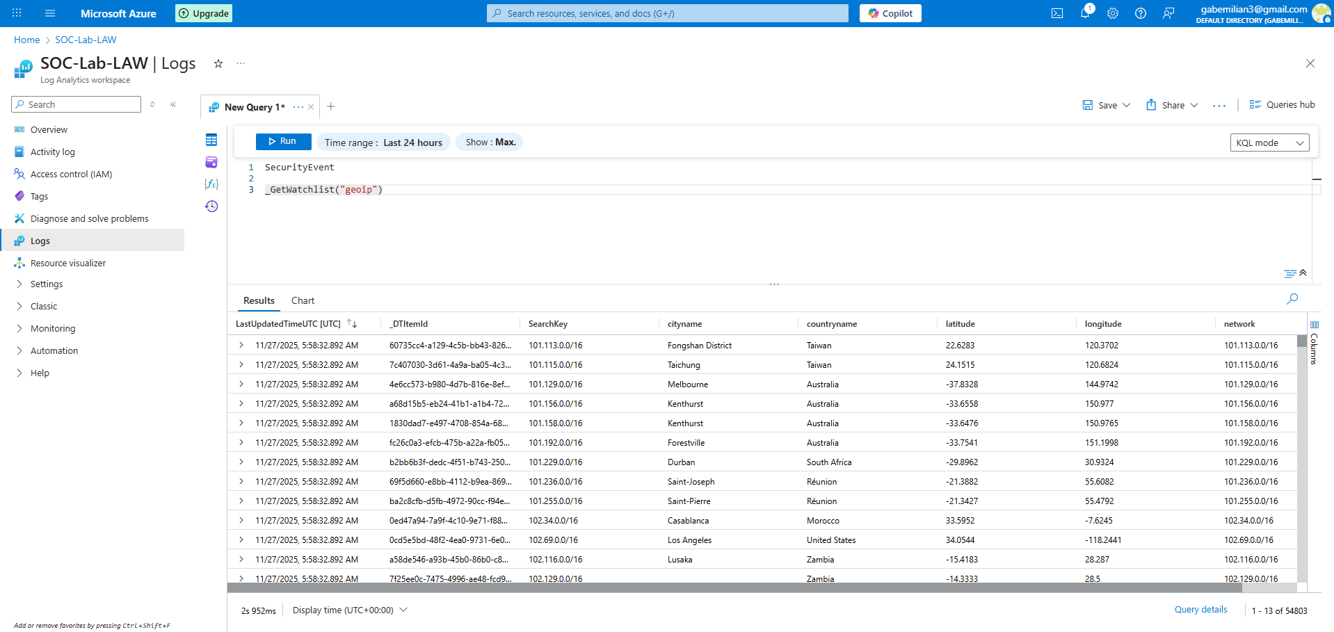
Task: Add a new query tab
Action: click(x=331, y=106)
